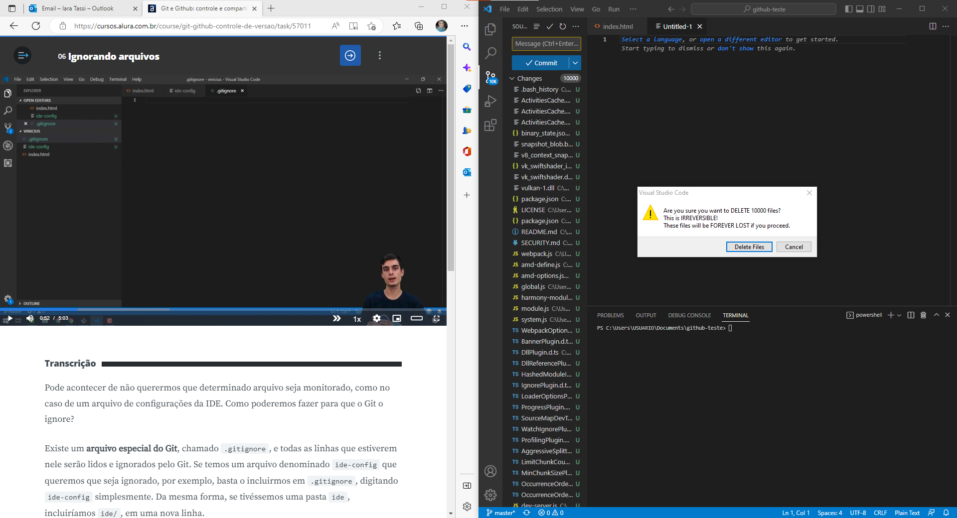Open the master* branch picker in status bar
Screen dimensions: 957x518
[x=500, y=513]
